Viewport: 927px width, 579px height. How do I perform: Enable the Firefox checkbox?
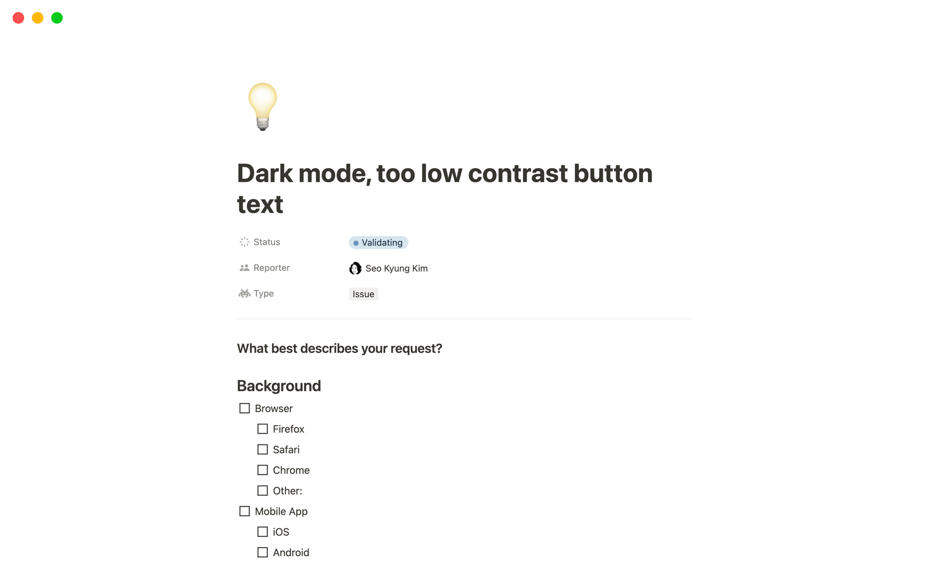[x=263, y=429]
